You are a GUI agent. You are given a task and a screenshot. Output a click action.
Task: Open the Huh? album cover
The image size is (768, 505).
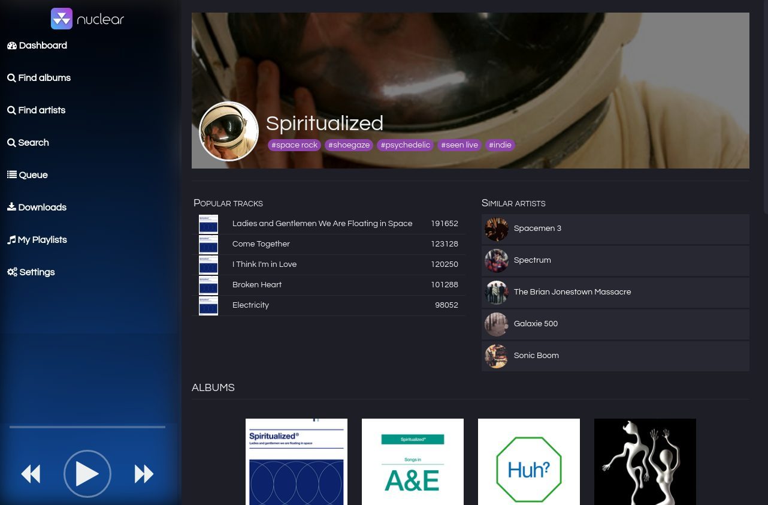pyautogui.click(x=529, y=462)
